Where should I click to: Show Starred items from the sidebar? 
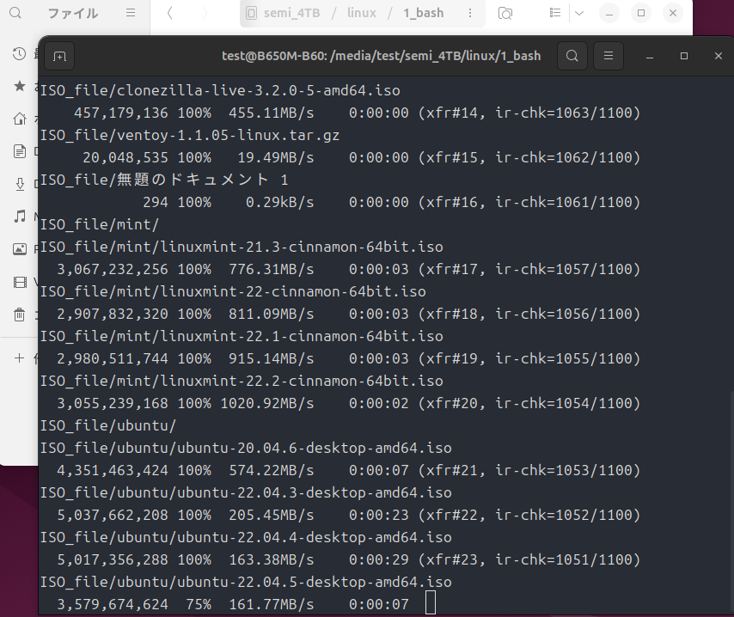click(20, 87)
